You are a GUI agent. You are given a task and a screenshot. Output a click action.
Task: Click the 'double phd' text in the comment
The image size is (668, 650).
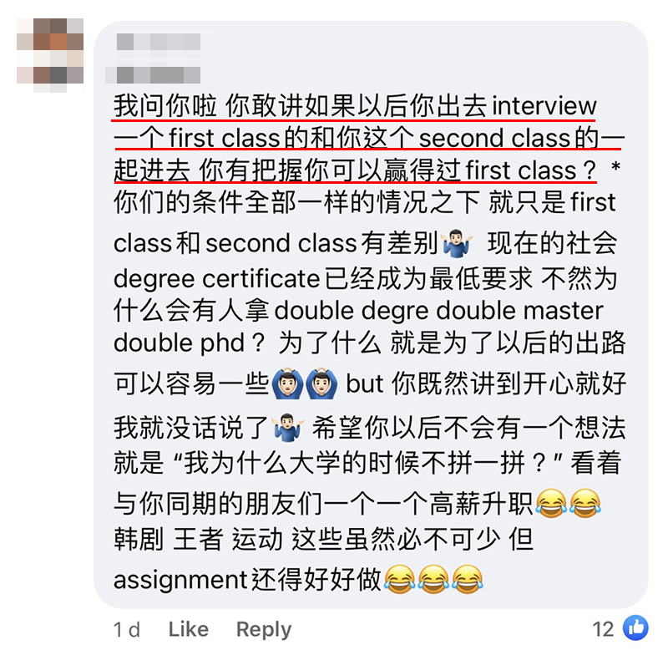(179, 343)
